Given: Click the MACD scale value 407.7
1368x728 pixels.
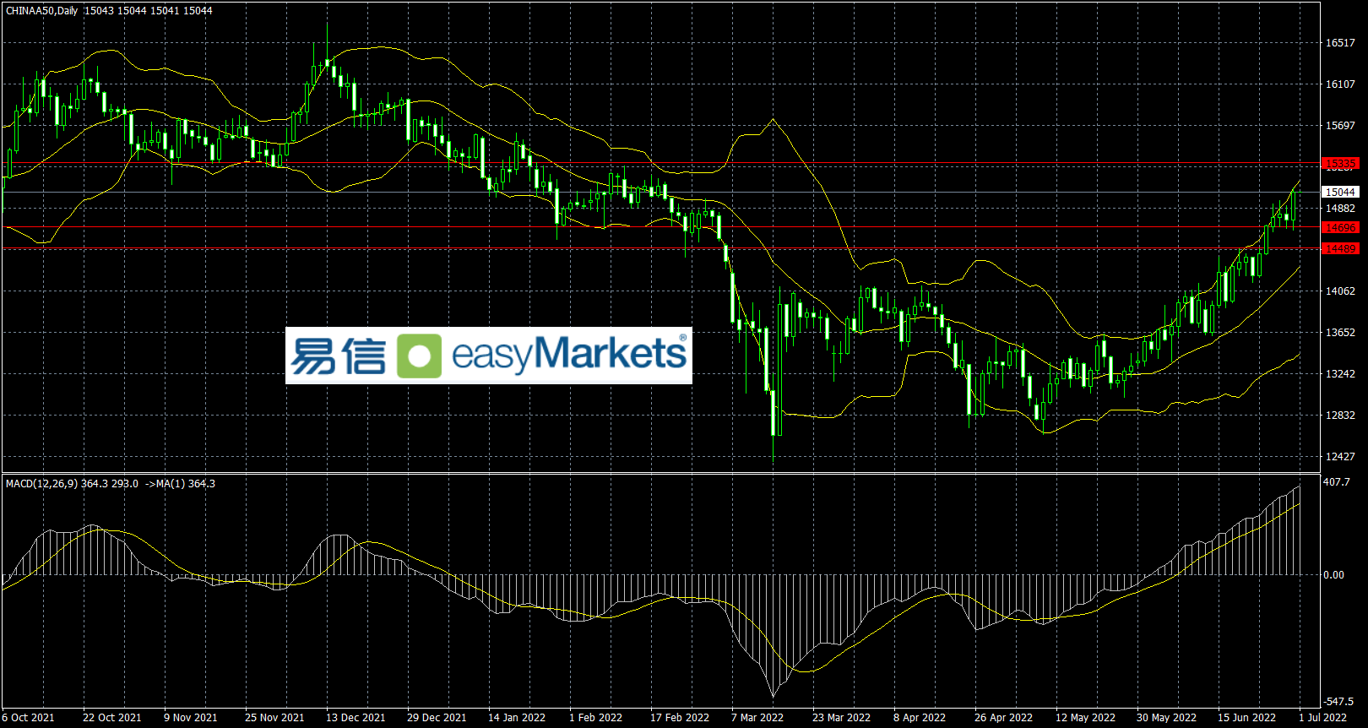Looking at the screenshot, I should [x=1337, y=481].
